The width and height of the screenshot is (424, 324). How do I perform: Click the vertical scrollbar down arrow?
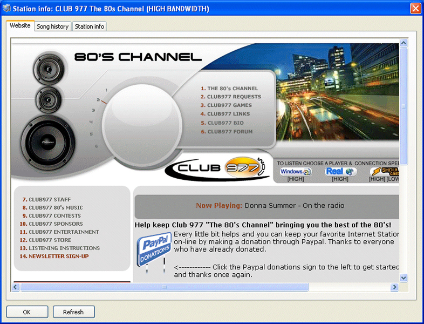[404, 278]
